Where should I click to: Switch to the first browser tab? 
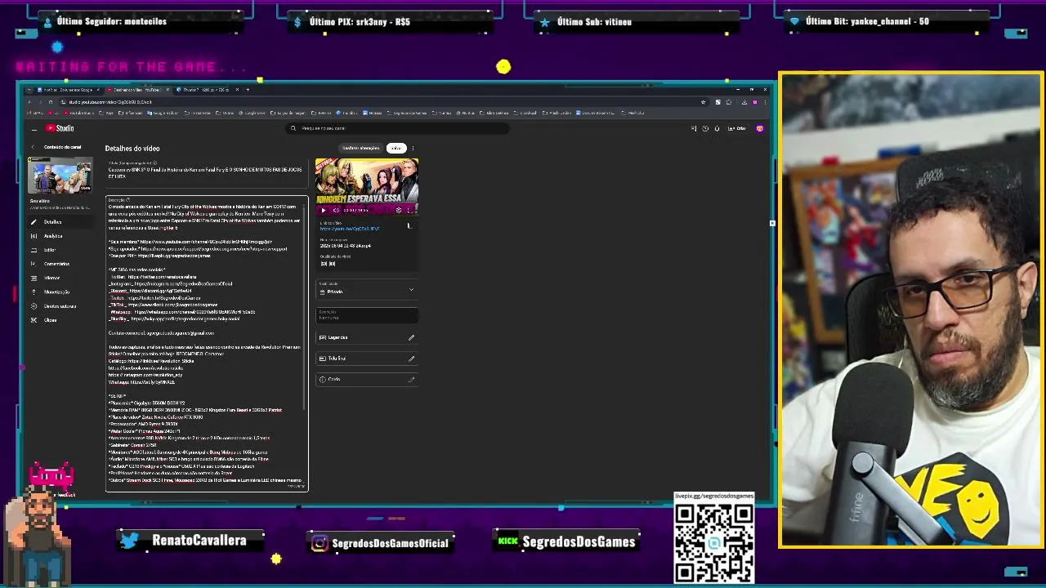coord(67,90)
